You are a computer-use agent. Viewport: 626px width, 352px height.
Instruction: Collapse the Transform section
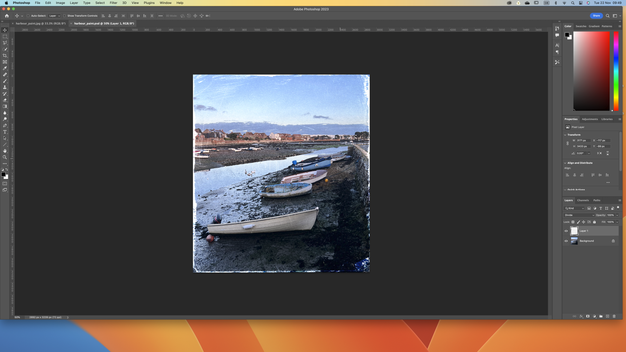pyautogui.click(x=565, y=135)
